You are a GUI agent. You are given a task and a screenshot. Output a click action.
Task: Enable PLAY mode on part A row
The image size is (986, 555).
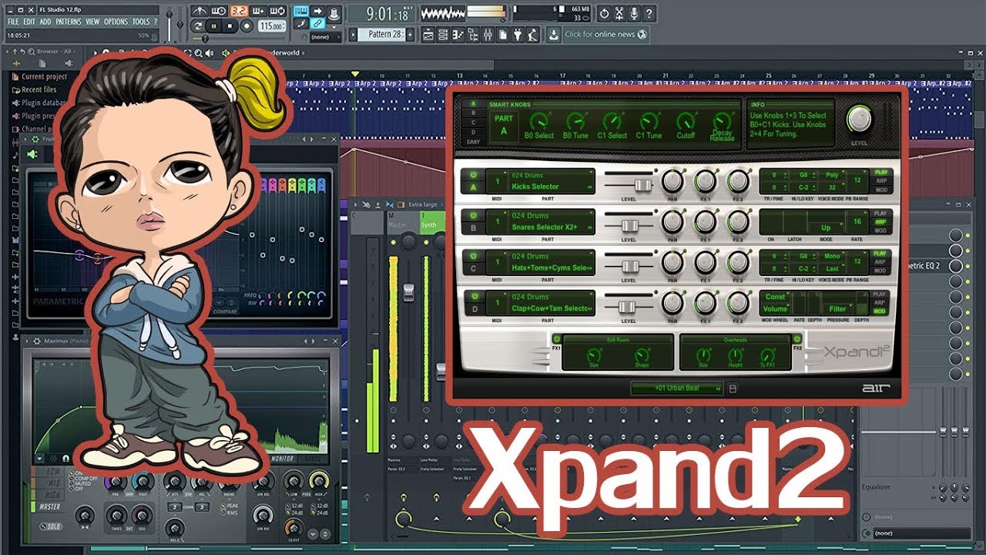pos(880,173)
